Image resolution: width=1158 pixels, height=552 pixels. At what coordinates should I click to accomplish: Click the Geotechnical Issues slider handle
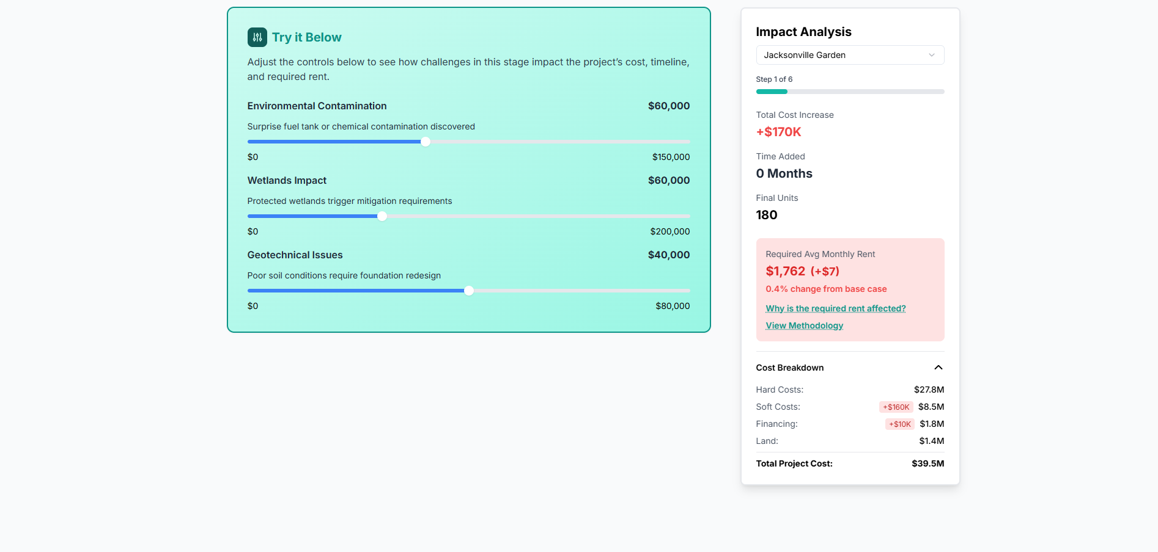[469, 291]
